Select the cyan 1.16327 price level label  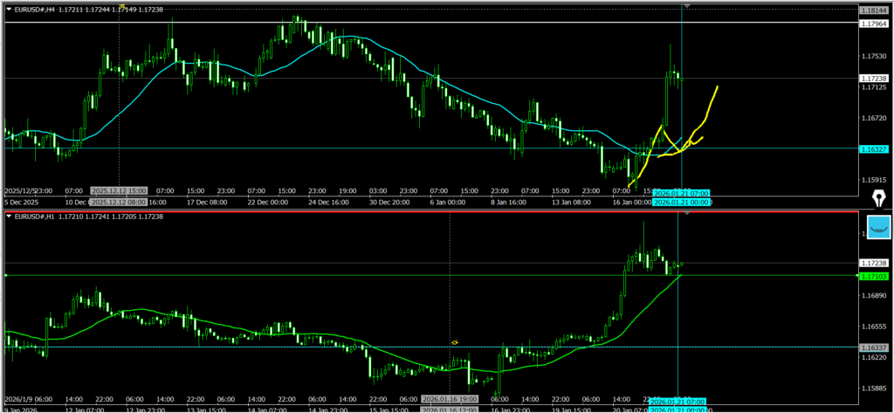873,149
